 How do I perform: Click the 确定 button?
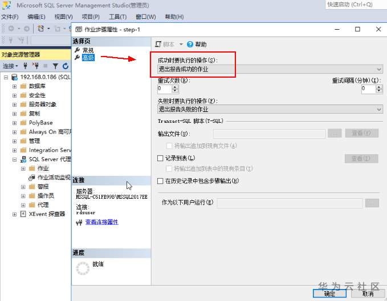click(329, 294)
